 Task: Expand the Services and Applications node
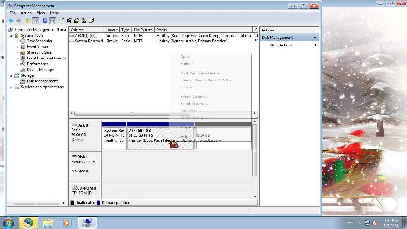coord(11,87)
